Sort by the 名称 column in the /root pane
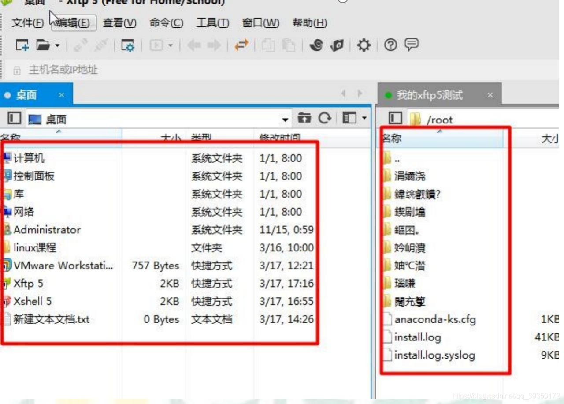The width and height of the screenshot is (564, 404). (441, 138)
